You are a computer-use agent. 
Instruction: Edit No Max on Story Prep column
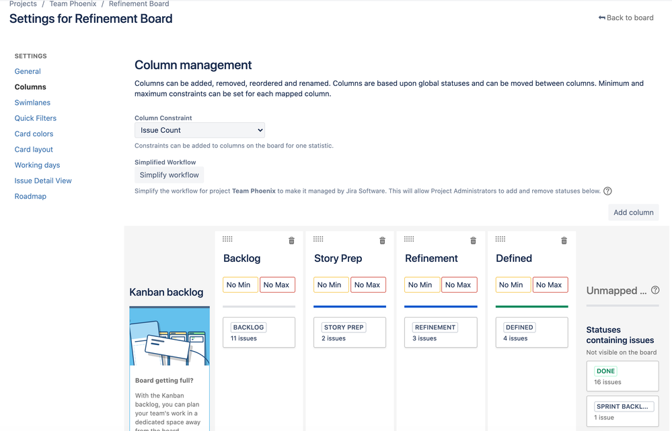pyautogui.click(x=368, y=285)
